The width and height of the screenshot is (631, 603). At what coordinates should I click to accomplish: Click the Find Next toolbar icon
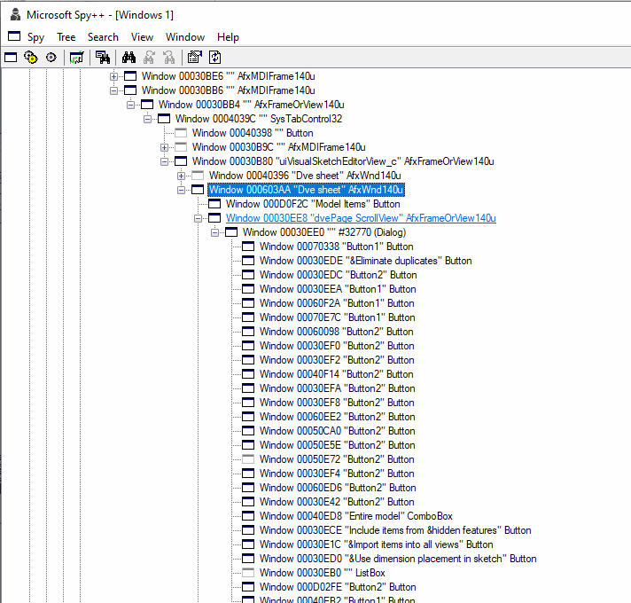pyautogui.click(x=149, y=58)
